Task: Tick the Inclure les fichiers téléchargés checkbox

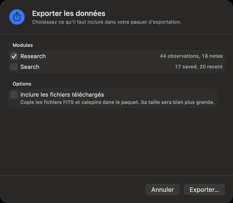Action: click(14, 95)
